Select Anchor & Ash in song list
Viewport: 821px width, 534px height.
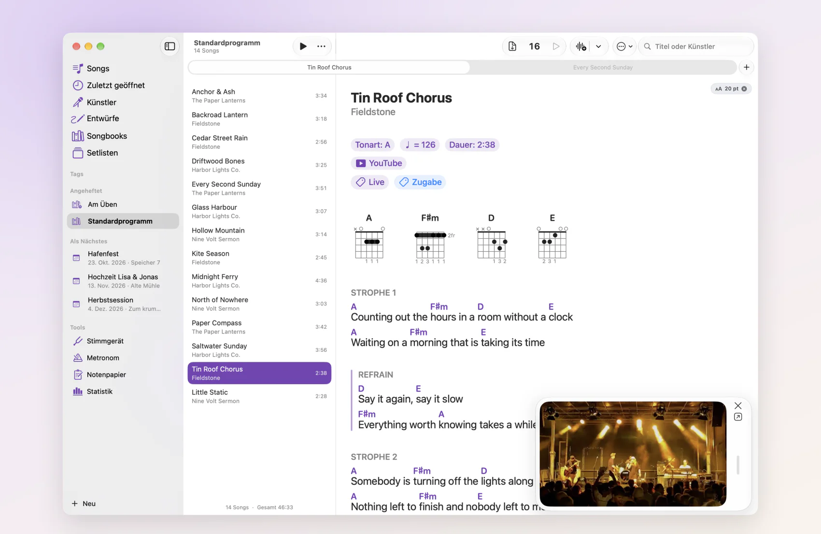click(x=259, y=96)
